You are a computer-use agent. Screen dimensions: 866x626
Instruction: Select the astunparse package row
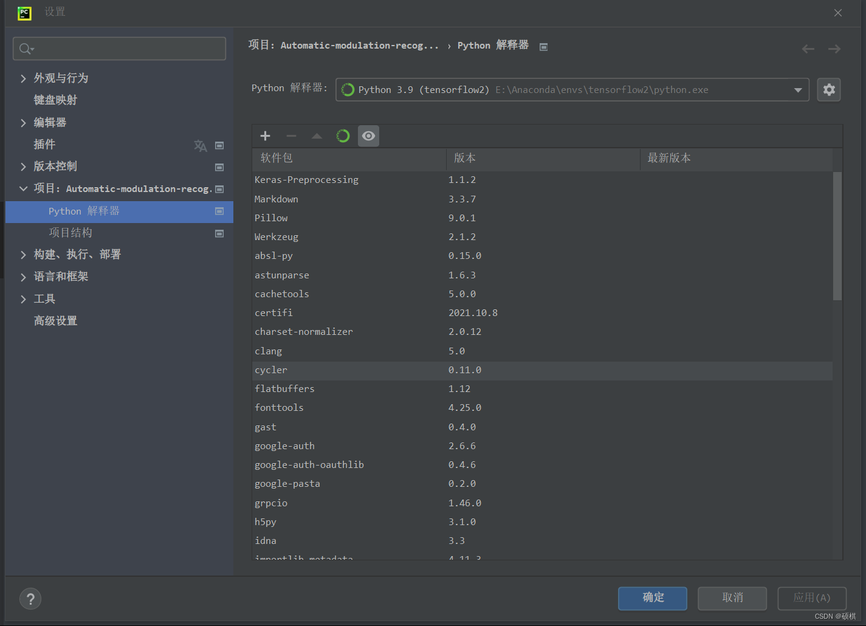[x=543, y=275]
